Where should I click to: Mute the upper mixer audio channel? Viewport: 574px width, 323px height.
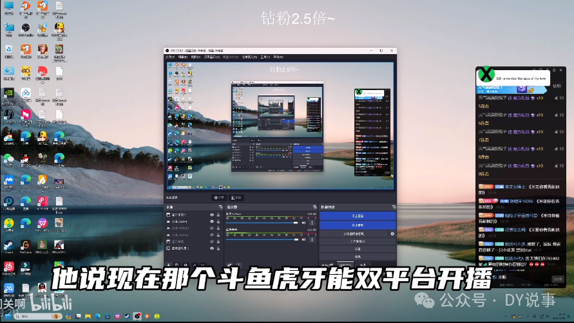[304, 223]
